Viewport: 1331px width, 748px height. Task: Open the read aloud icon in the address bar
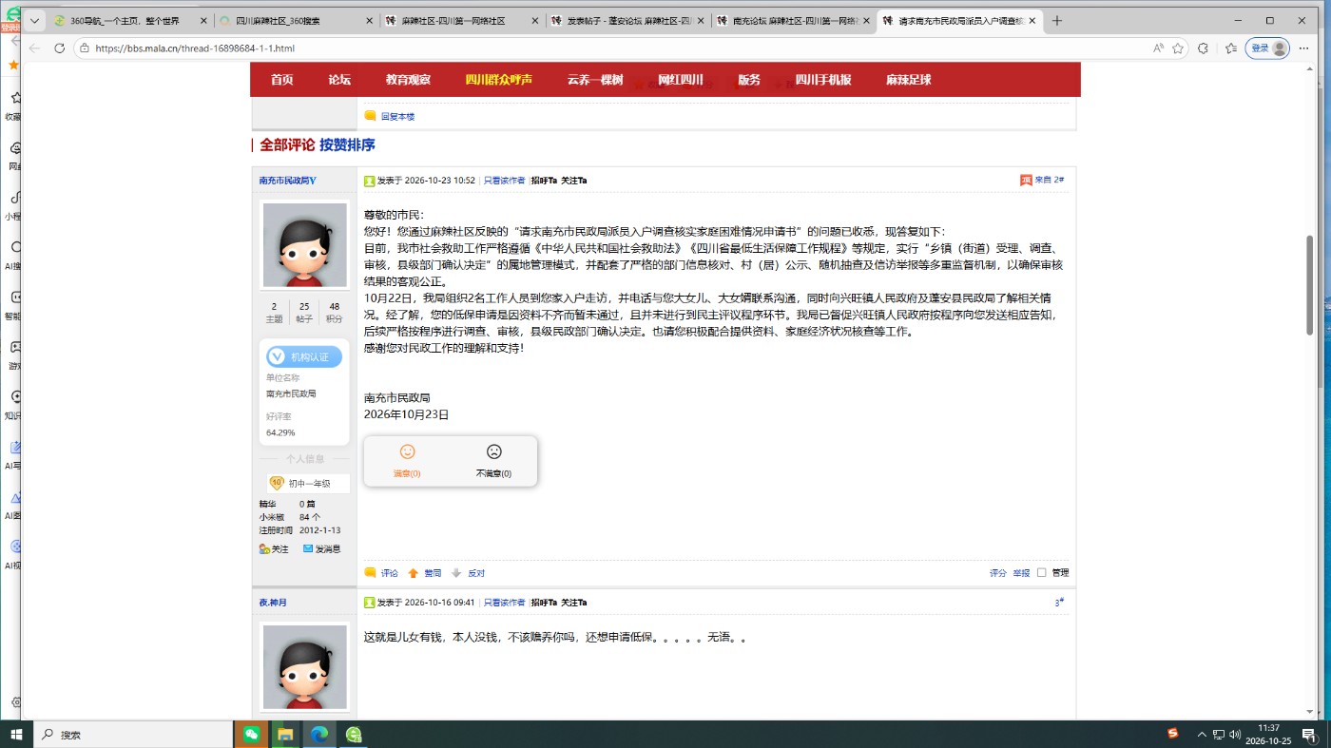pos(1158,48)
